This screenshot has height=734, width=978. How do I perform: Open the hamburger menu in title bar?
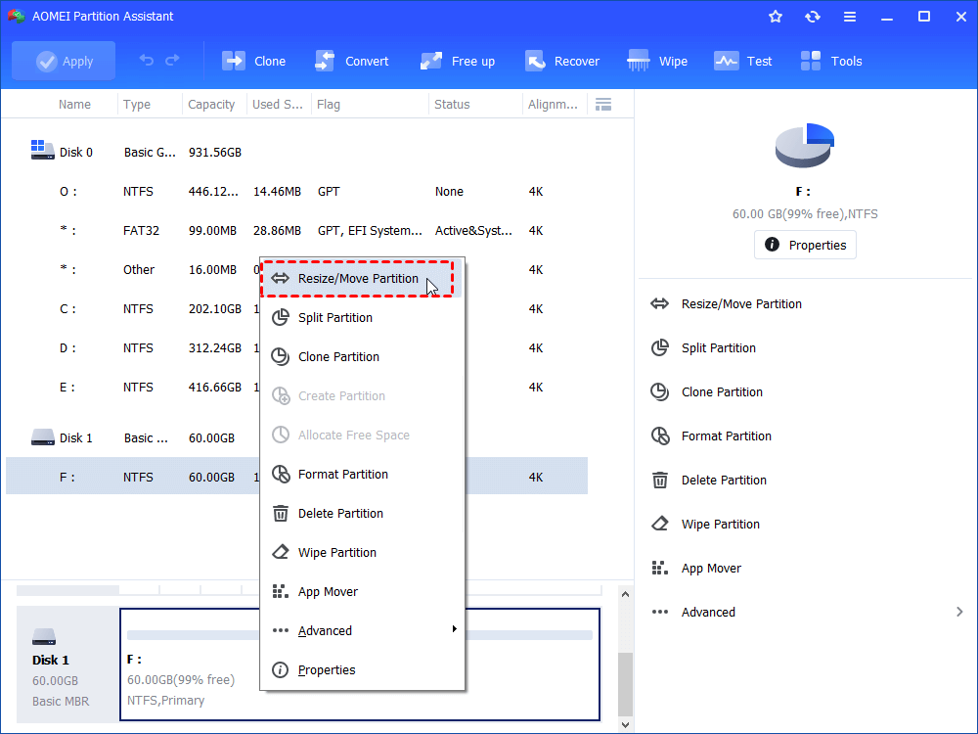850,17
